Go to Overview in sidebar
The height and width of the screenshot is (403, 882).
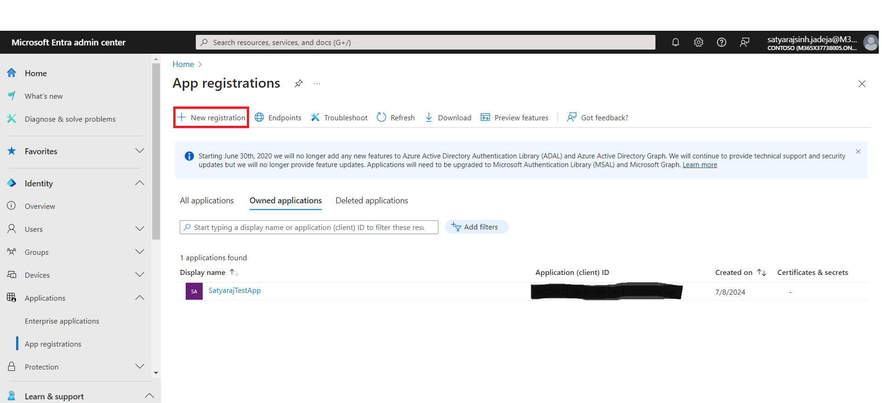[x=40, y=206]
